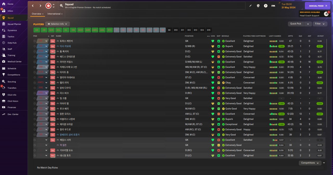The width and height of the screenshot is (333, 175).
Task: Click the Quick Pick button
Action: coord(296,24)
